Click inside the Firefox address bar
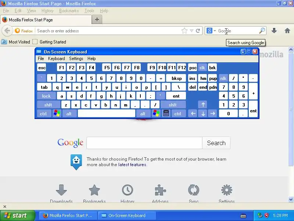This screenshot has height=221, width=294. tap(108, 31)
